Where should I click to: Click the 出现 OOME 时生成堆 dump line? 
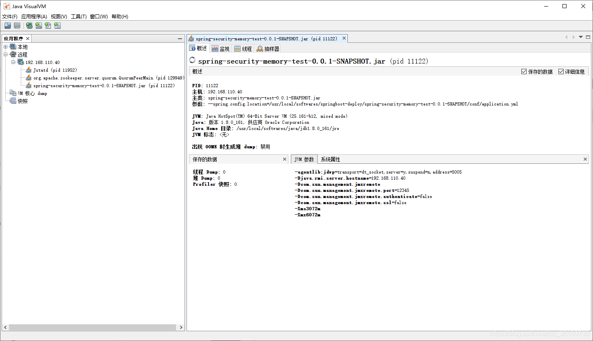point(231,147)
